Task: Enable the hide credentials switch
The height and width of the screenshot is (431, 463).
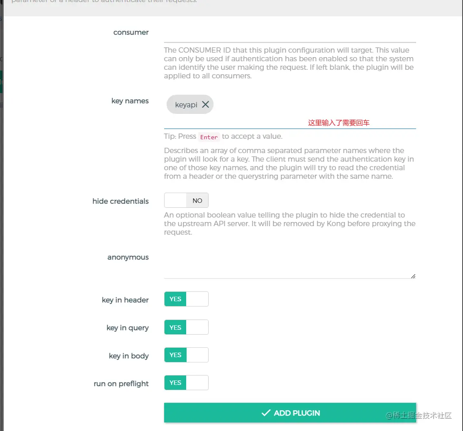Action: coord(186,200)
